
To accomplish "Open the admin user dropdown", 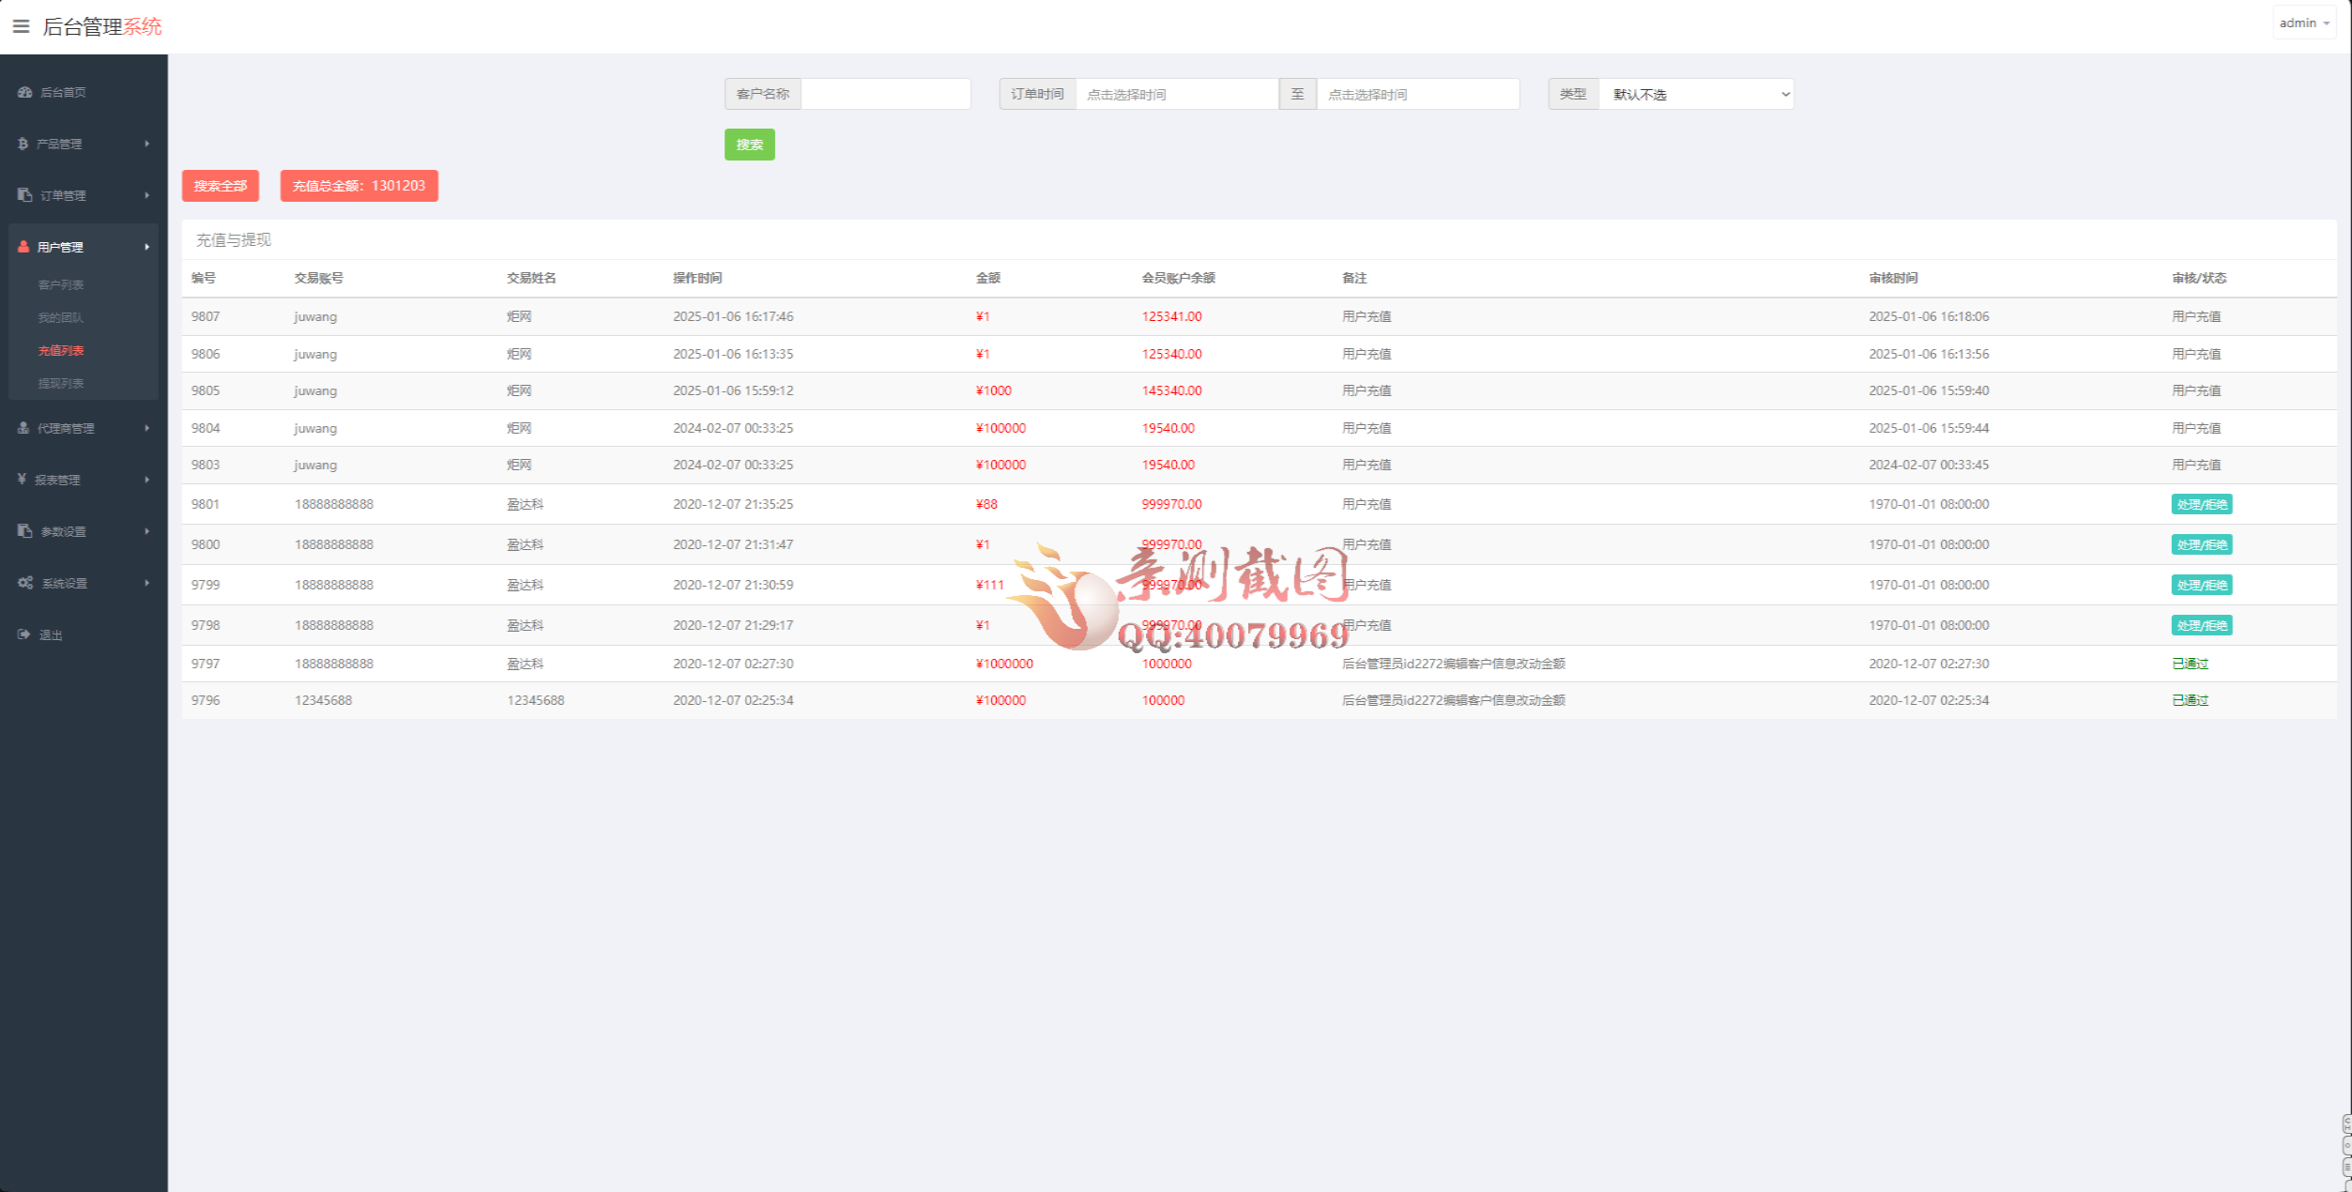I will coord(2303,23).
